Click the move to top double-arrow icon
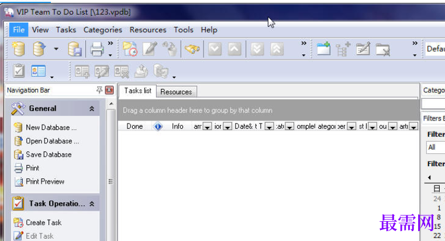 coord(277,49)
